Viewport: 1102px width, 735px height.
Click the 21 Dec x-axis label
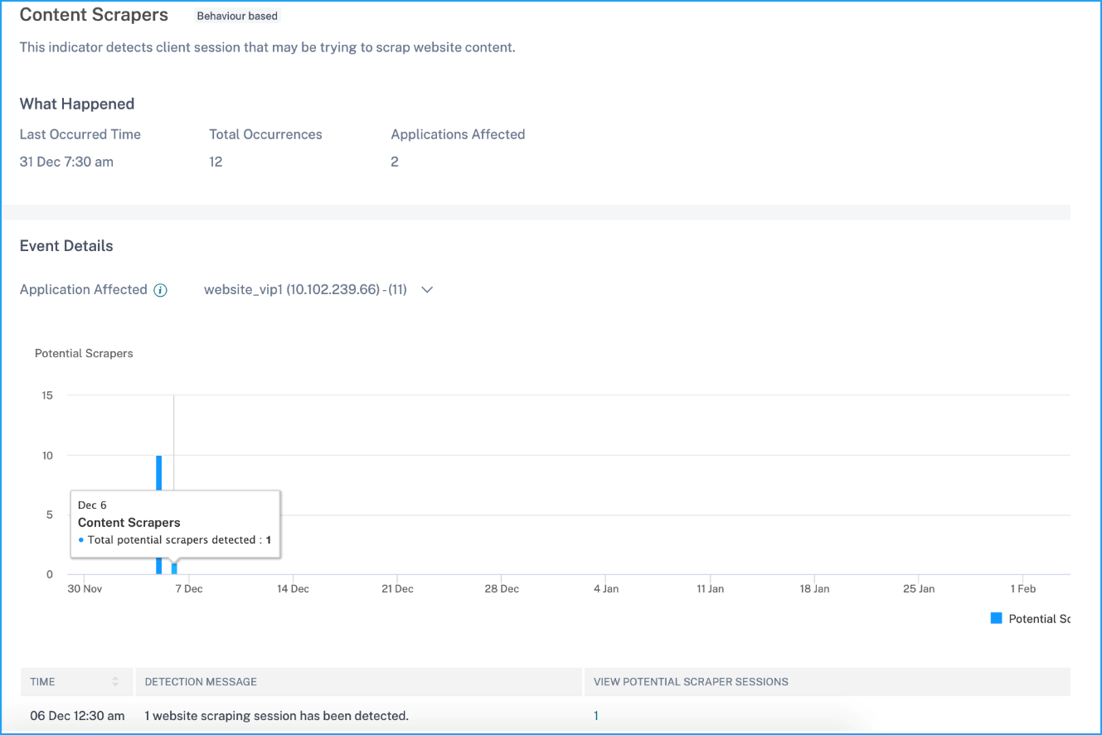coord(397,589)
